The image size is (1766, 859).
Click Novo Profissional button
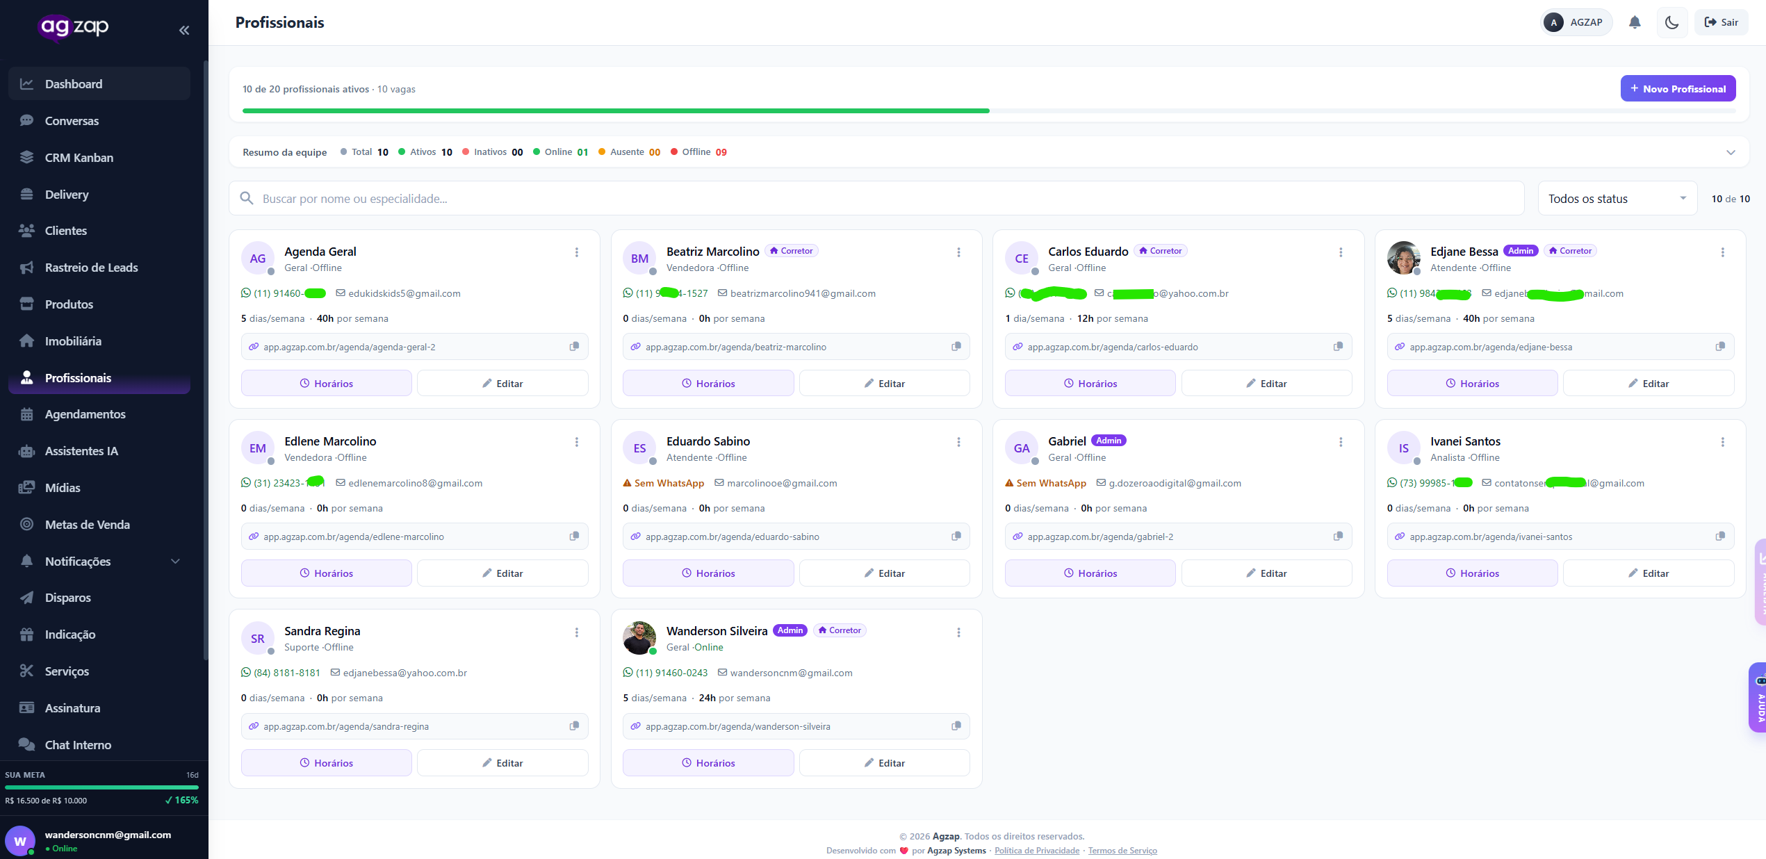[1678, 89]
